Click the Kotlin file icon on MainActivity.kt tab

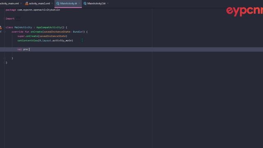[x=58, y=4]
